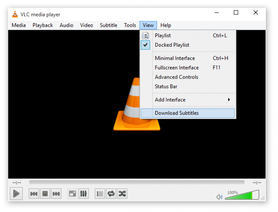Close the VLC media player window
278x212 pixels.
point(255,12)
